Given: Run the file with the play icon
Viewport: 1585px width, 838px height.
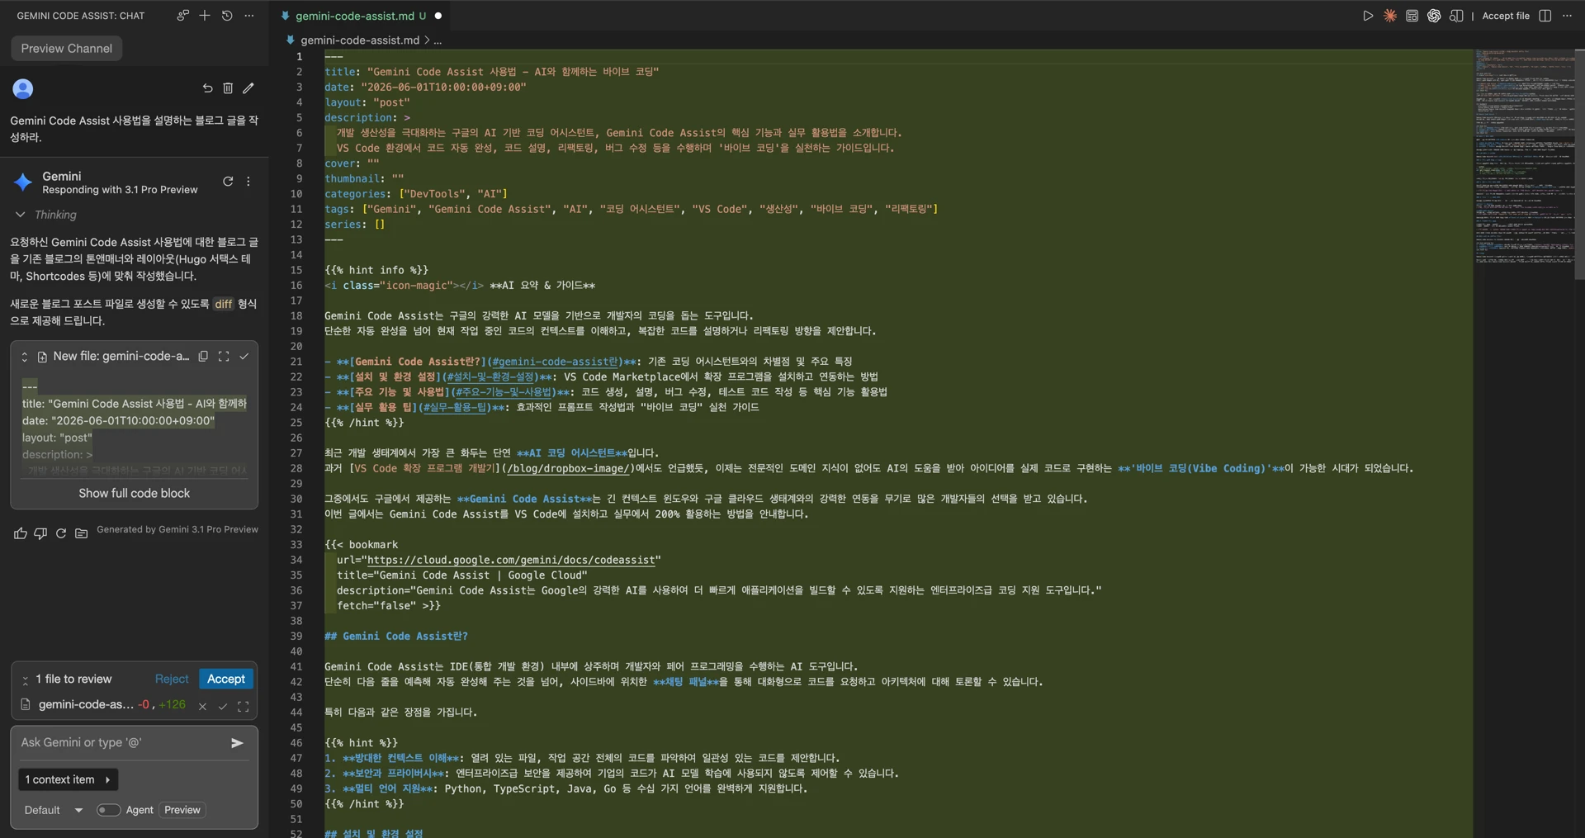Looking at the screenshot, I should pos(1368,16).
